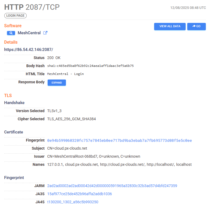Select the Issuer MeshCentralRoot value
This screenshot has height=210, width=212.
93,156
